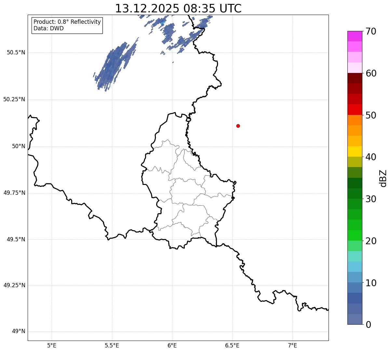
Task: Click the title "13.12.2025 08:35 UTC"
Action: coord(178,8)
